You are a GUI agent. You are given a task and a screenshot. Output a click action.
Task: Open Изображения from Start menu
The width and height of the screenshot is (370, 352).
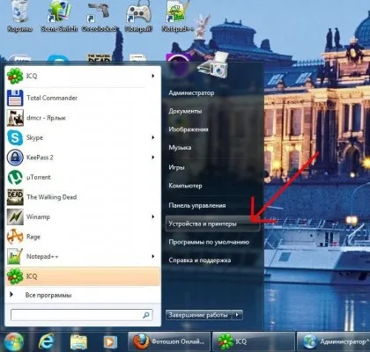pos(189,129)
